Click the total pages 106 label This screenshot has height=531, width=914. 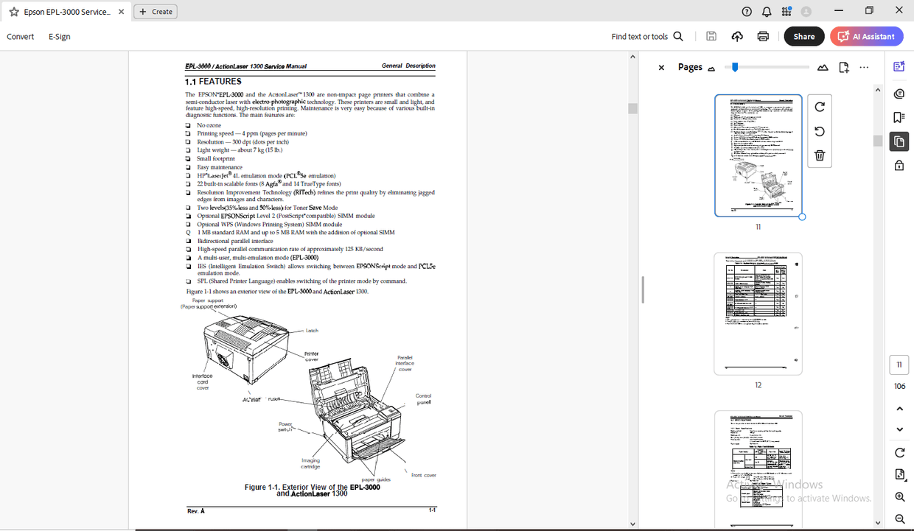[899, 386]
